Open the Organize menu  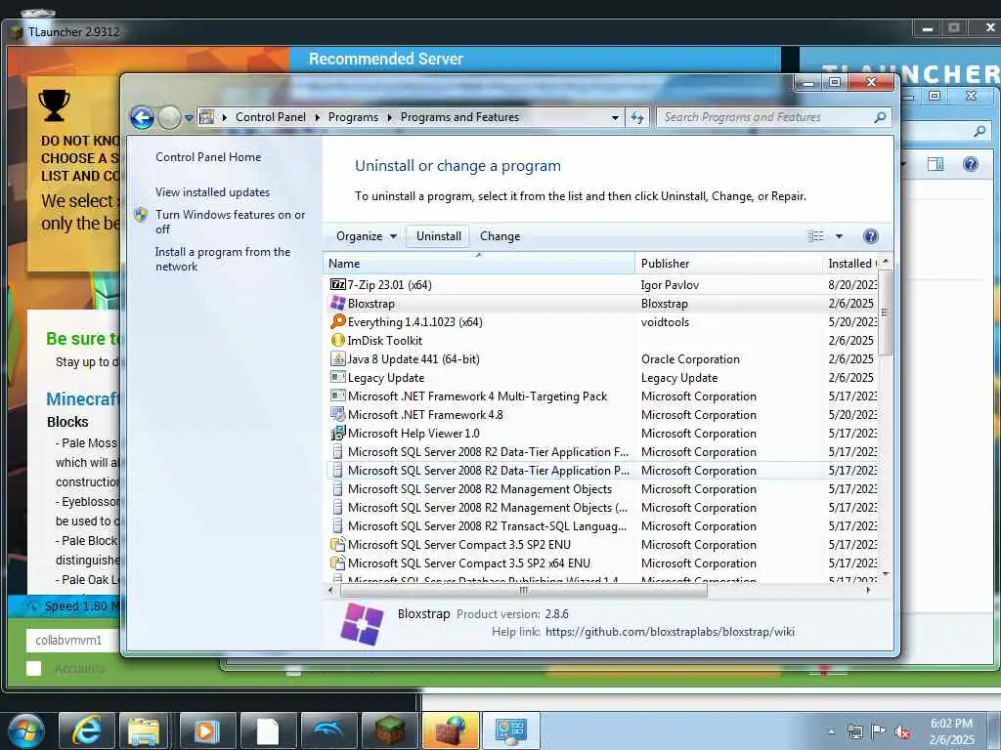coord(367,236)
